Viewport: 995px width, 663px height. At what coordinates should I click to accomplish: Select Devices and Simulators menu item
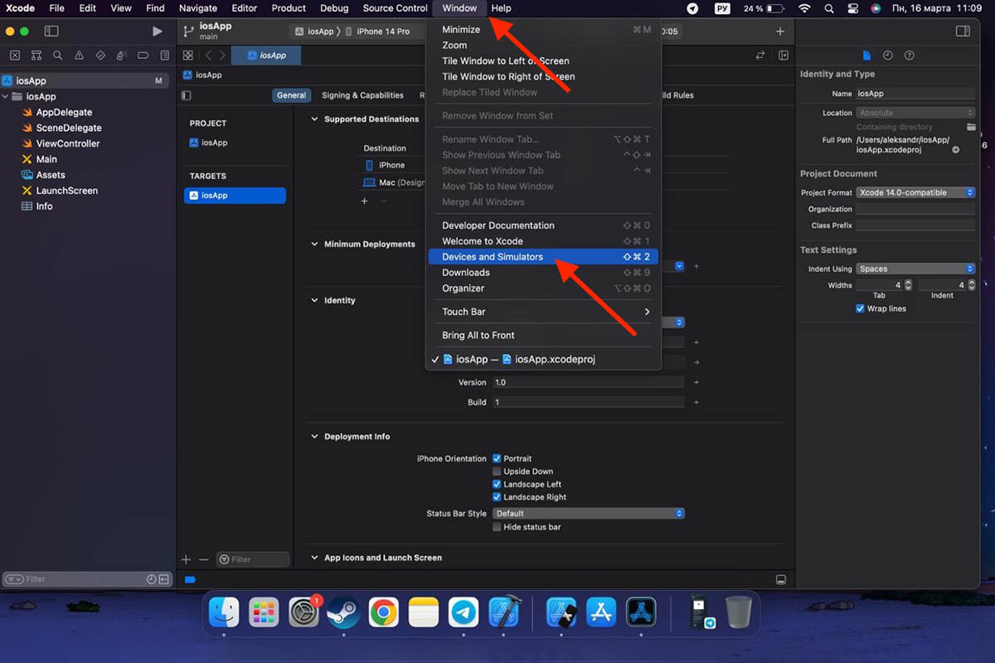(x=493, y=257)
